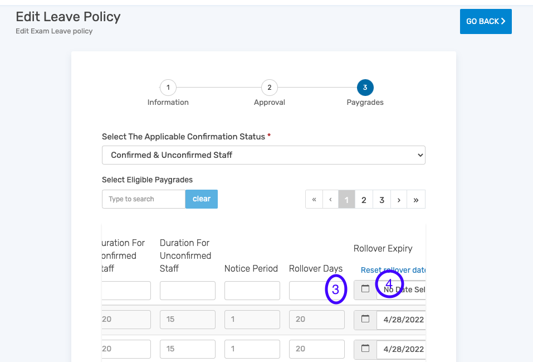Open calendar icon in first 4/28/2022 row
Screen dimensions: 533x362
pyautogui.click(x=365, y=320)
